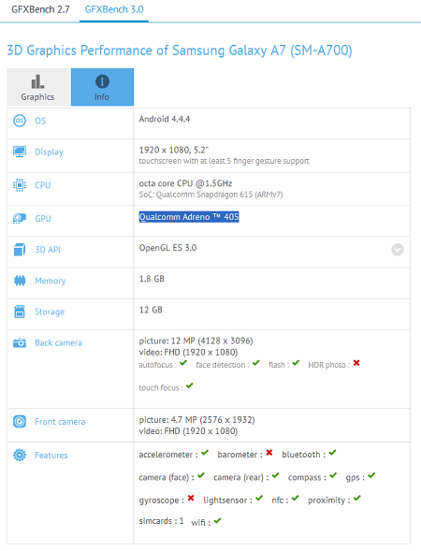The height and width of the screenshot is (551, 421).
Task: Click the Samsung Galaxy A7 page heading
Action: tap(180, 51)
